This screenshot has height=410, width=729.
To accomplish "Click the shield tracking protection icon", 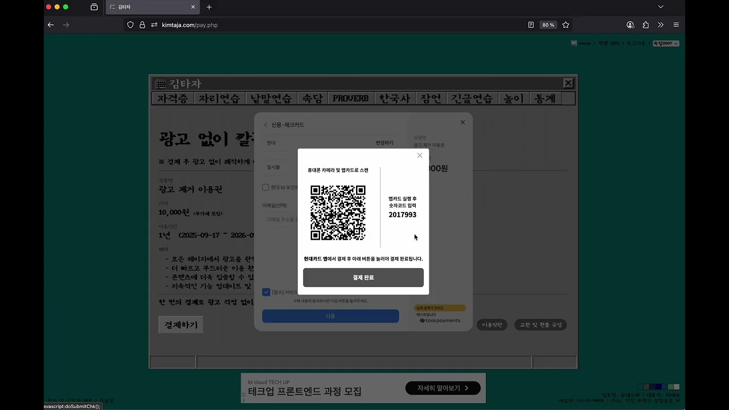I will click(x=131, y=24).
